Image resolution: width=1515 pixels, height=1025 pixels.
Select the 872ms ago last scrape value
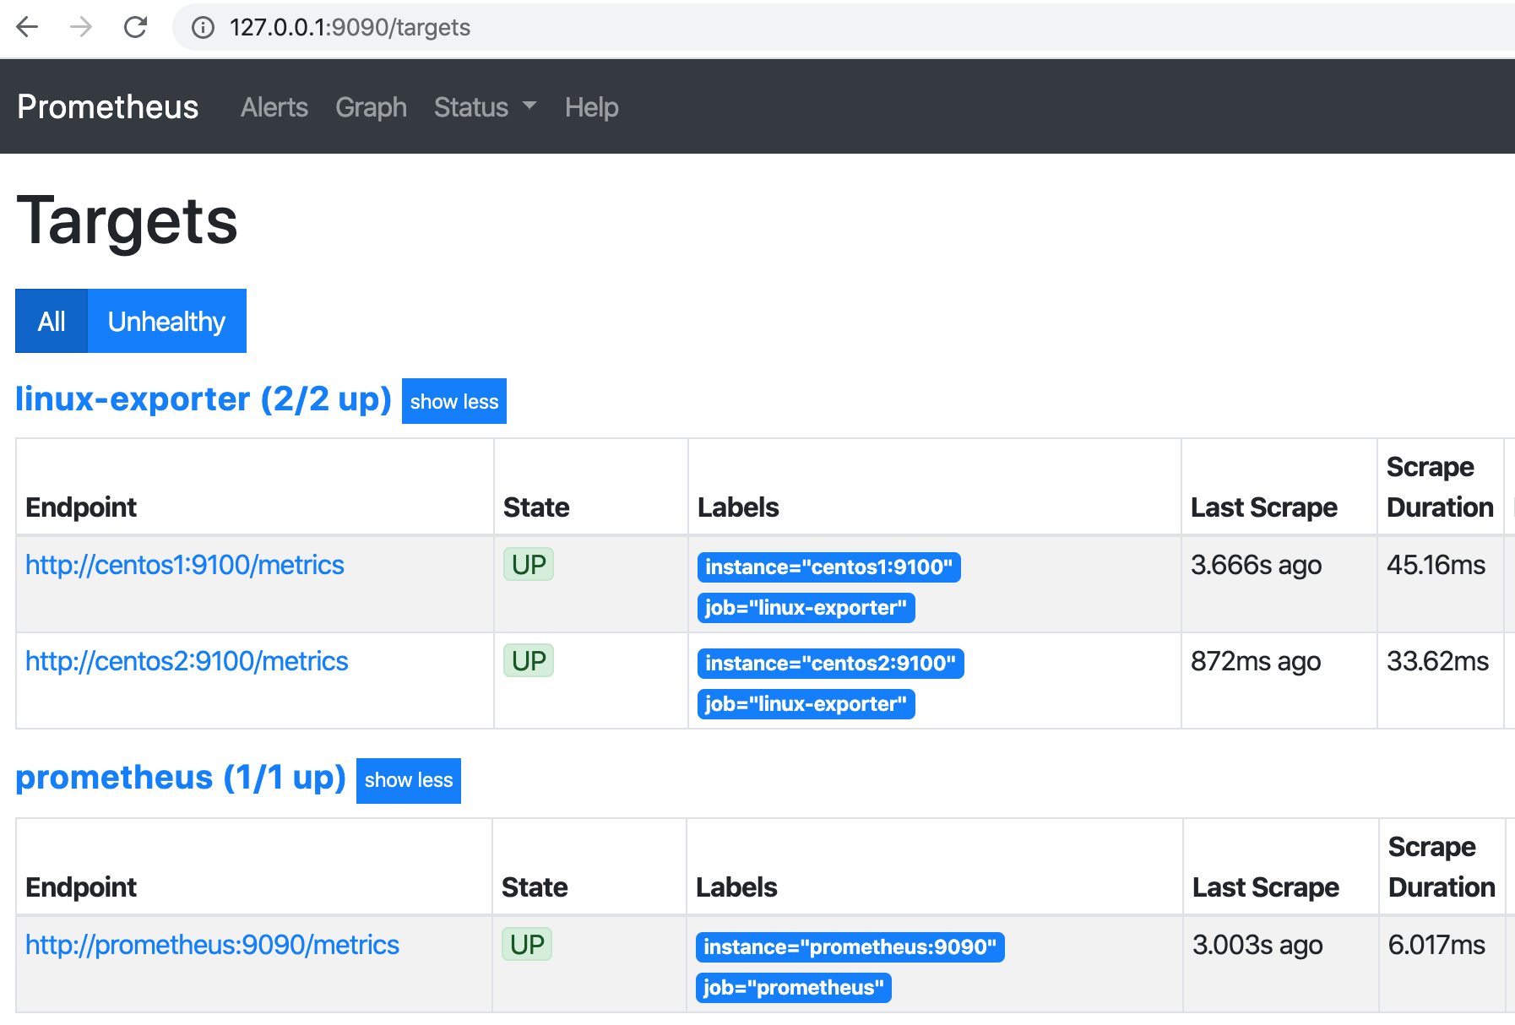coord(1256,661)
